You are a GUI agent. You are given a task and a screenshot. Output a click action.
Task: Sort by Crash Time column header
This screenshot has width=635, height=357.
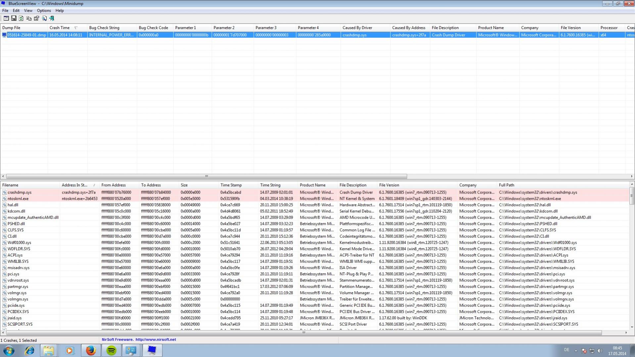click(68, 28)
